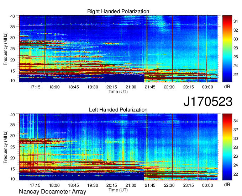Screen dimensions: 242x196
Task: Click the 00:00 time tick under Left Handed plot
Action: pyautogui.click(x=207, y=185)
